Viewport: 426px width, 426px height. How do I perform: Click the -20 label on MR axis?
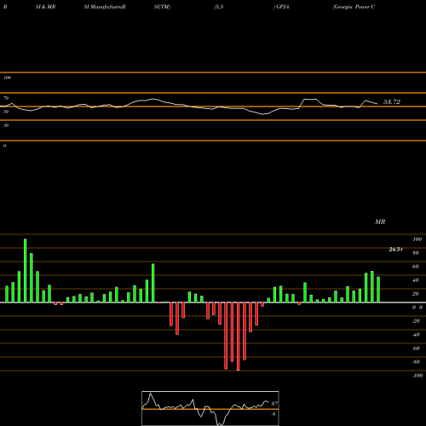(x=416, y=321)
